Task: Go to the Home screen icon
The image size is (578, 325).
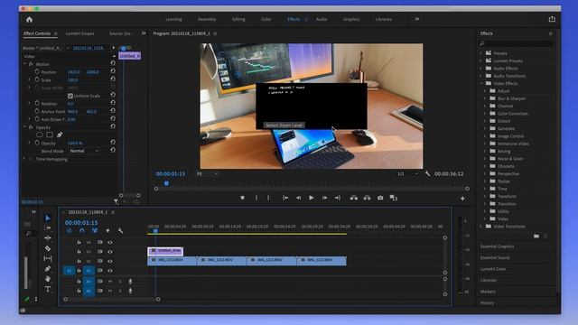Action: [x=29, y=19]
